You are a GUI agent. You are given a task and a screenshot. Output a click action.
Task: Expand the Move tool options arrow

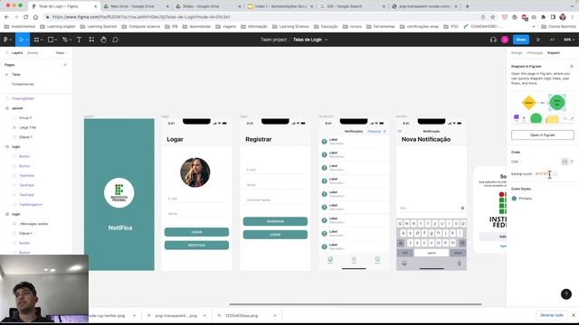coord(27,40)
